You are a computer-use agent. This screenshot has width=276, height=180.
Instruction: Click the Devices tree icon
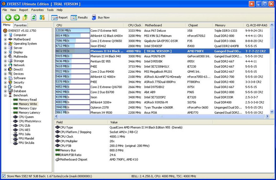pyautogui.click(x=10, y=74)
